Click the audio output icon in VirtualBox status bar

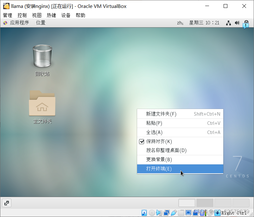159,213
